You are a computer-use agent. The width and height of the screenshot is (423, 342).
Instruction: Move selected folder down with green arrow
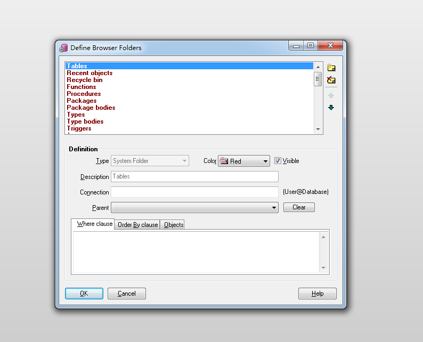click(331, 108)
